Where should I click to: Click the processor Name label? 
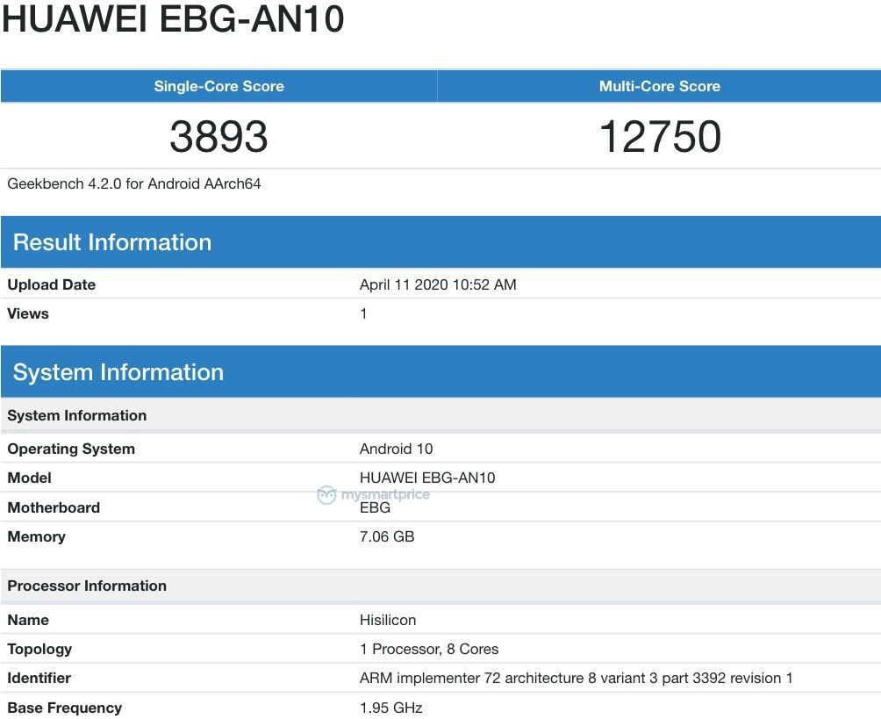pyautogui.click(x=28, y=620)
